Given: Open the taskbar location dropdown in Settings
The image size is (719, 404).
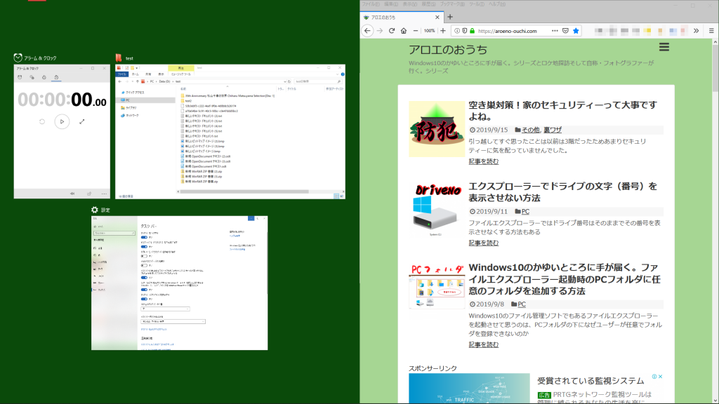Looking at the screenshot, I should pos(165,309).
